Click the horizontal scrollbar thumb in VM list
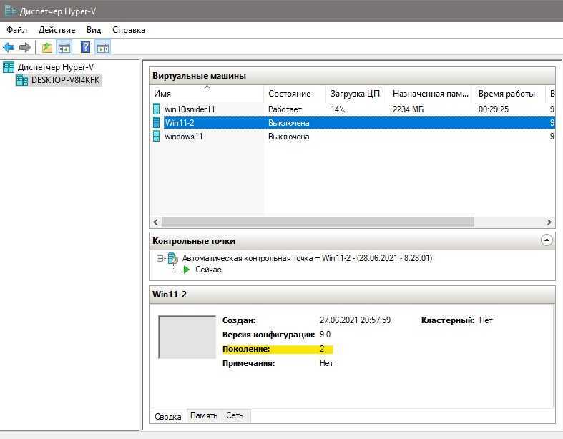This screenshot has width=563, height=439. click(318, 222)
